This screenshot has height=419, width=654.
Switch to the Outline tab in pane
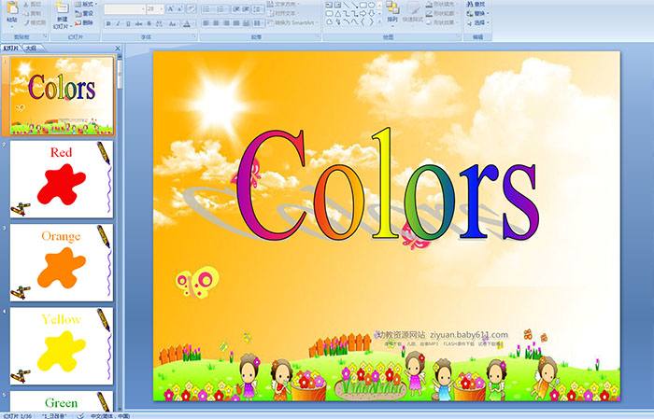(x=31, y=49)
